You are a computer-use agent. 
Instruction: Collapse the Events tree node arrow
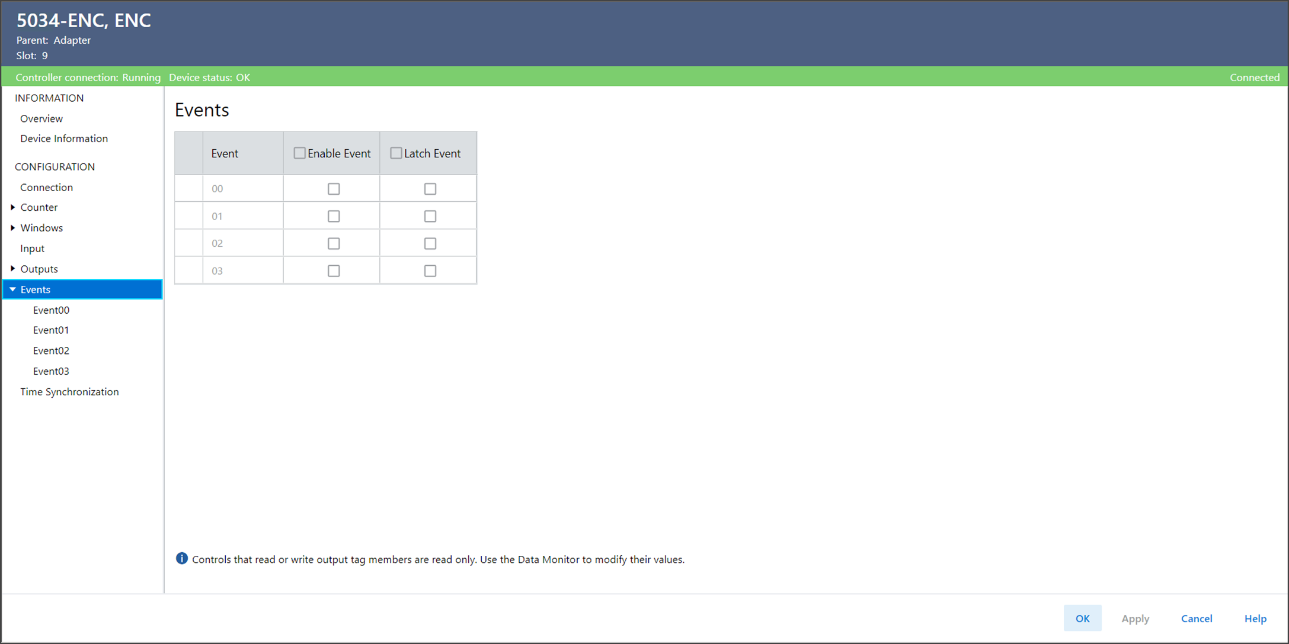pos(12,289)
